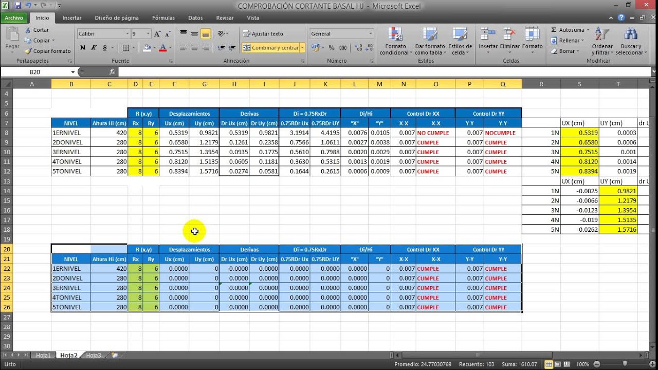Toggle bottom align button
The height and width of the screenshot is (370, 658).
[x=206, y=34]
